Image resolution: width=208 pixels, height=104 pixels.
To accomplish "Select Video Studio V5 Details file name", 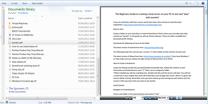I will (23, 73).
